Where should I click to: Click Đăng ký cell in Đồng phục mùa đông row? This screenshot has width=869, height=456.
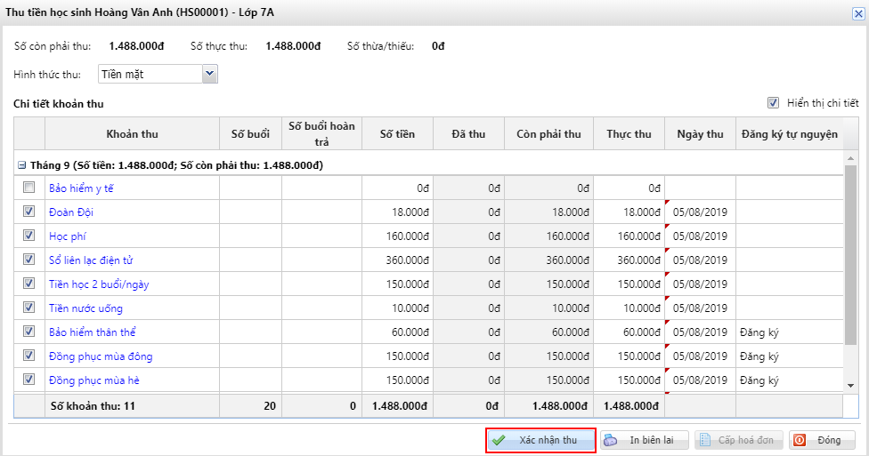coord(789,356)
